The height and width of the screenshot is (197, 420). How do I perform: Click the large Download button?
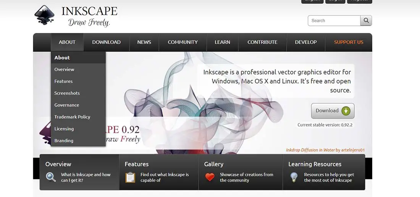point(333,111)
